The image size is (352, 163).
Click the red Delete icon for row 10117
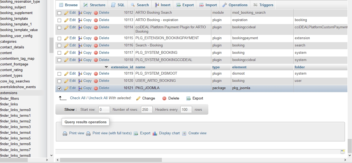(x=96, y=53)
